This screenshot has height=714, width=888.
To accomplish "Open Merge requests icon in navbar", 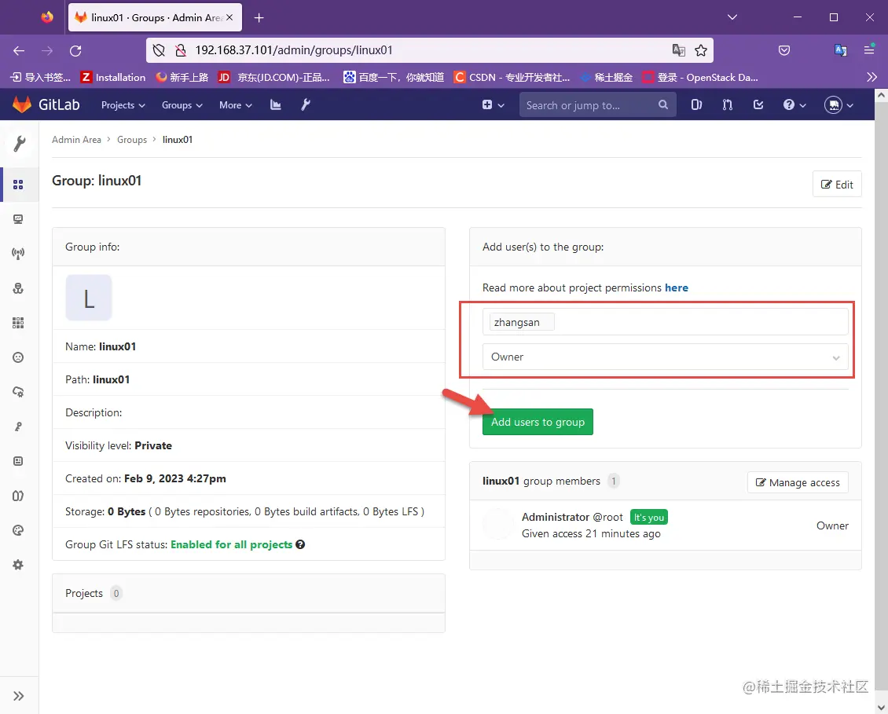I will 728,104.
